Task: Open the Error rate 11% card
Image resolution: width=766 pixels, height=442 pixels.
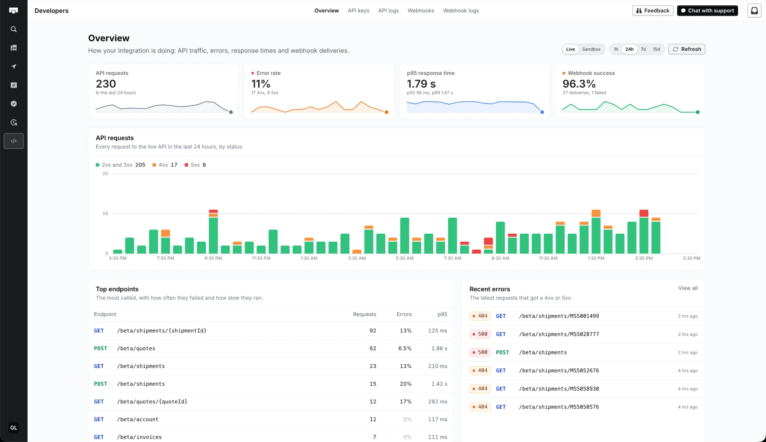Action: pos(319,92)
